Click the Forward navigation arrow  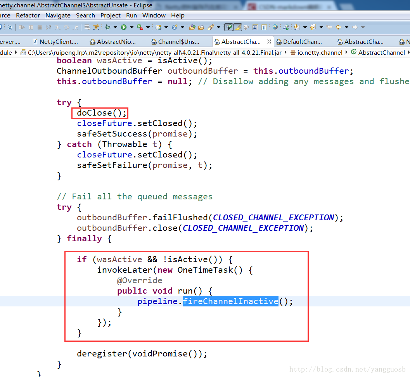(x=355, y=27)
